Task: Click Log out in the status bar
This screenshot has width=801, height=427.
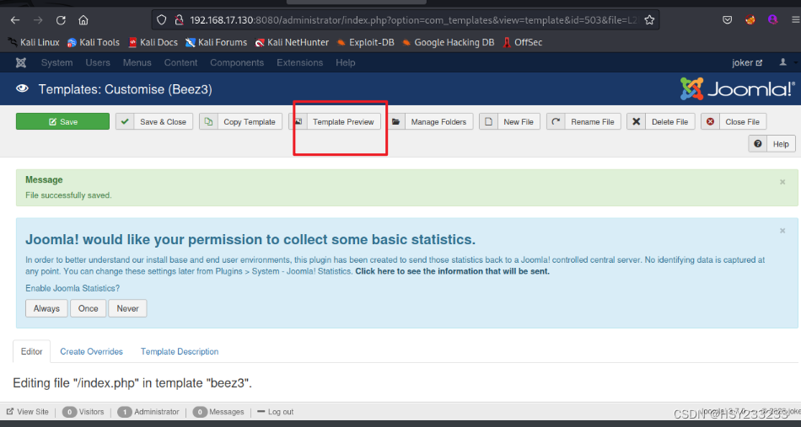Action: pos(276,412)
